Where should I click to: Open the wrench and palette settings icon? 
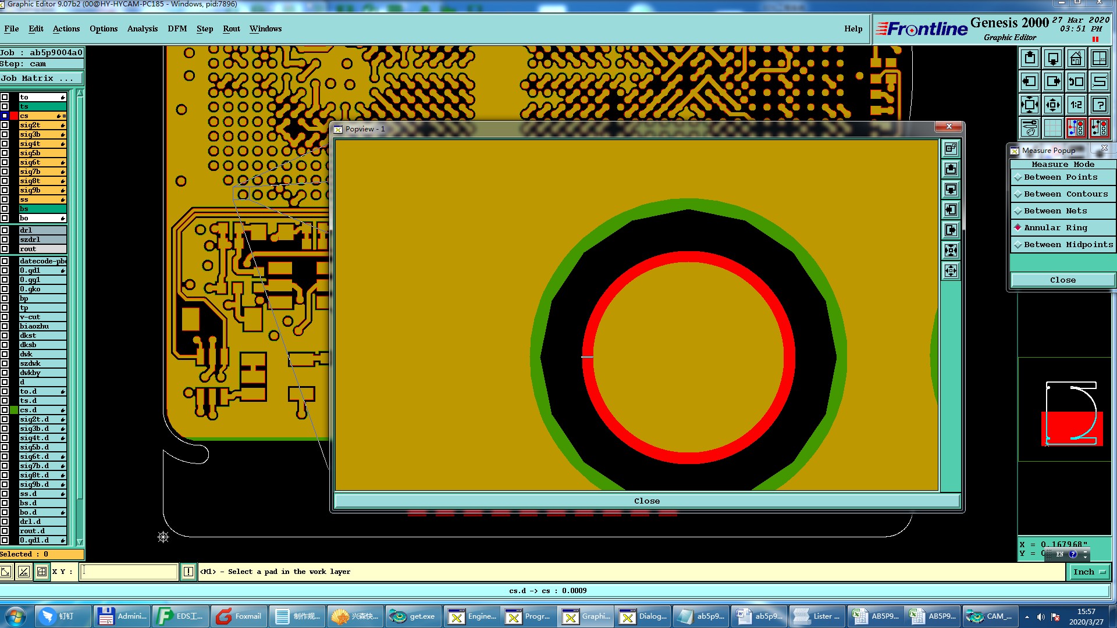coord(1030,128)
